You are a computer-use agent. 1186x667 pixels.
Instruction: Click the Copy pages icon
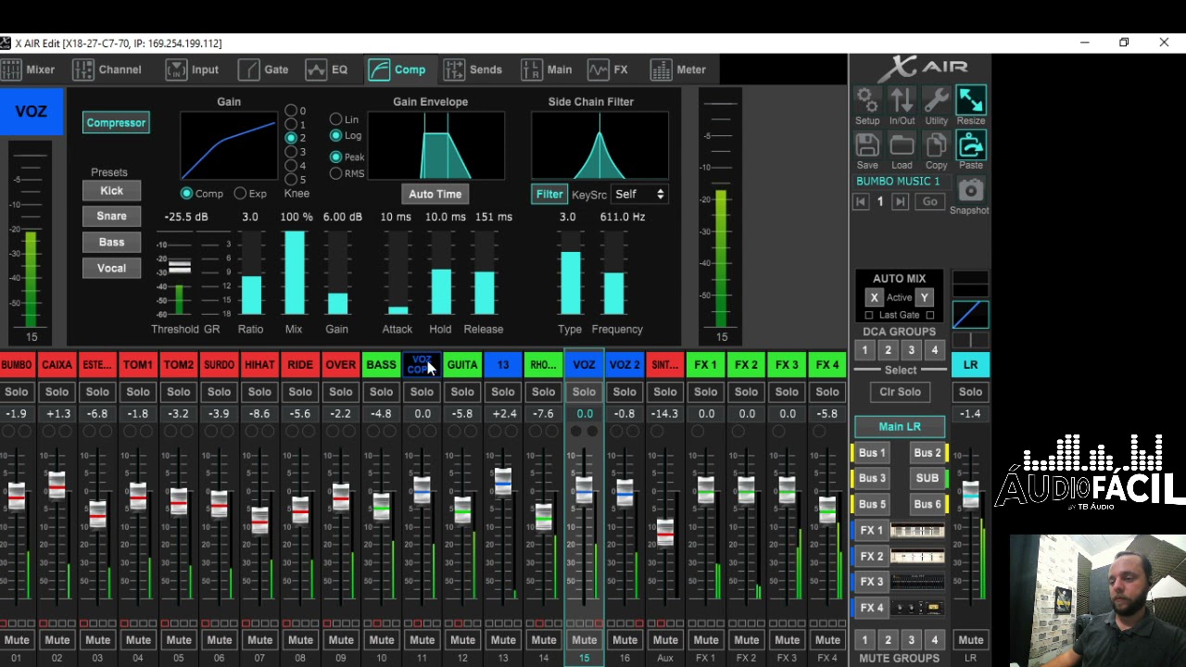[x=936, y=145]
